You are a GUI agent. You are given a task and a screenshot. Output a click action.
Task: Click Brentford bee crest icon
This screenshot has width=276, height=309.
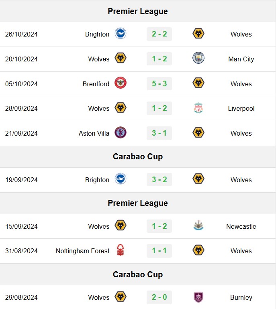point(121,83)
